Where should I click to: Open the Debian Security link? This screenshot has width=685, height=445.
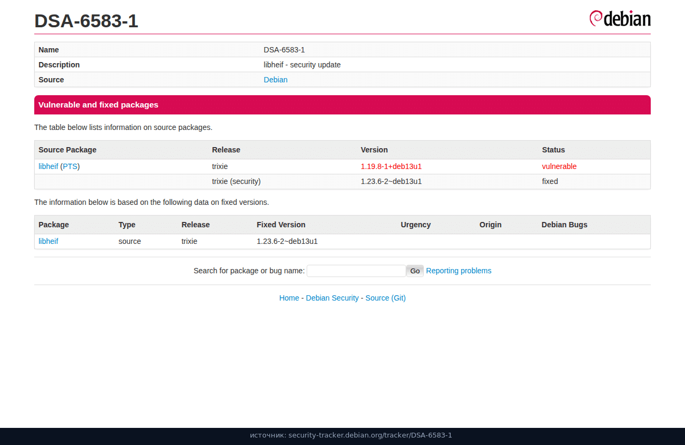click(332, 298)
